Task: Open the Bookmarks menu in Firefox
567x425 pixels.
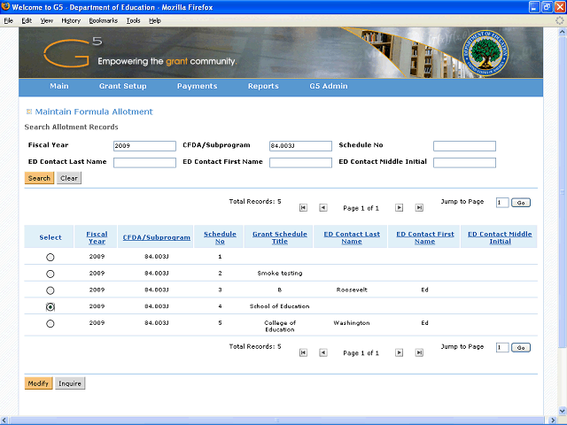Action: (x=103, y=19)
